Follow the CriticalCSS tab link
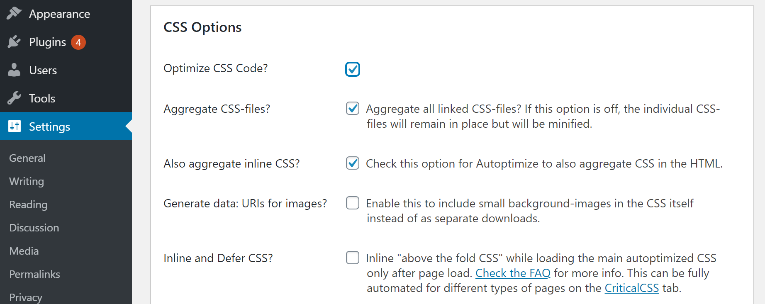Viewport: 765px width, 304px height. pos(632,288)
